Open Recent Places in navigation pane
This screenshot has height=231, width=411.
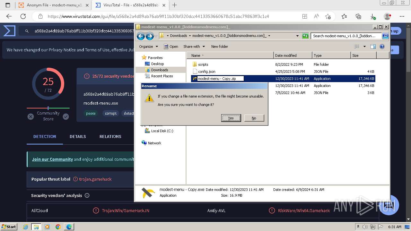pyautogui.click(x=162, y=76)
